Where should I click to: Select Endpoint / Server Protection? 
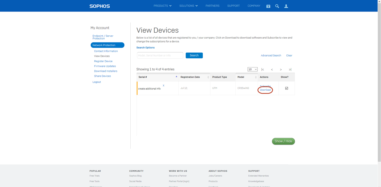click(103, 37)
